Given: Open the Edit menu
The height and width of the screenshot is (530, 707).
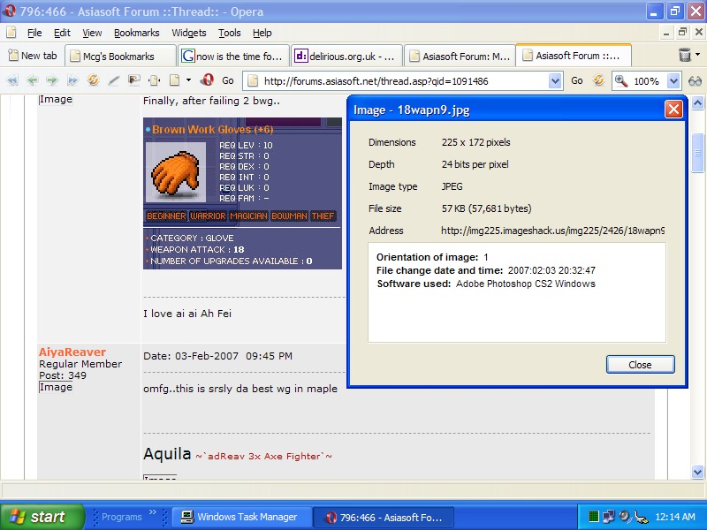Looking at the screenshot, I should [x=62, y=33].
